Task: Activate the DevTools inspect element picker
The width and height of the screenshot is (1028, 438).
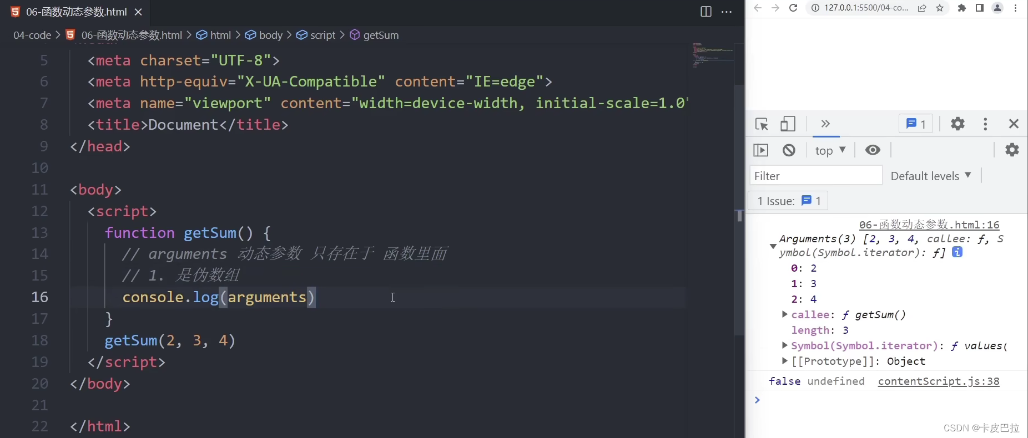Action: click(x=762, y=124)
